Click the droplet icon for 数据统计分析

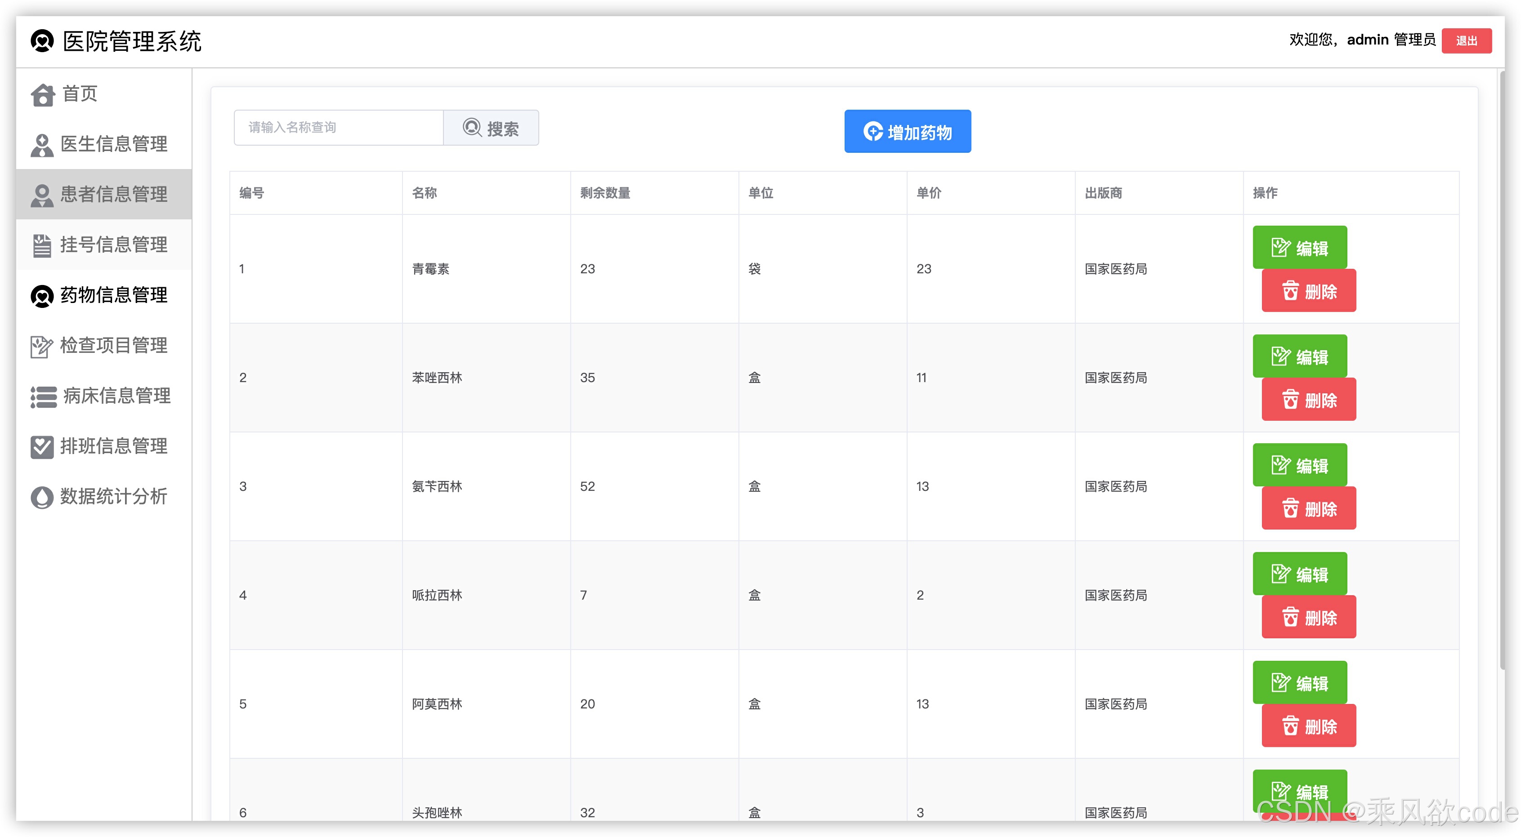coord(42,497)
